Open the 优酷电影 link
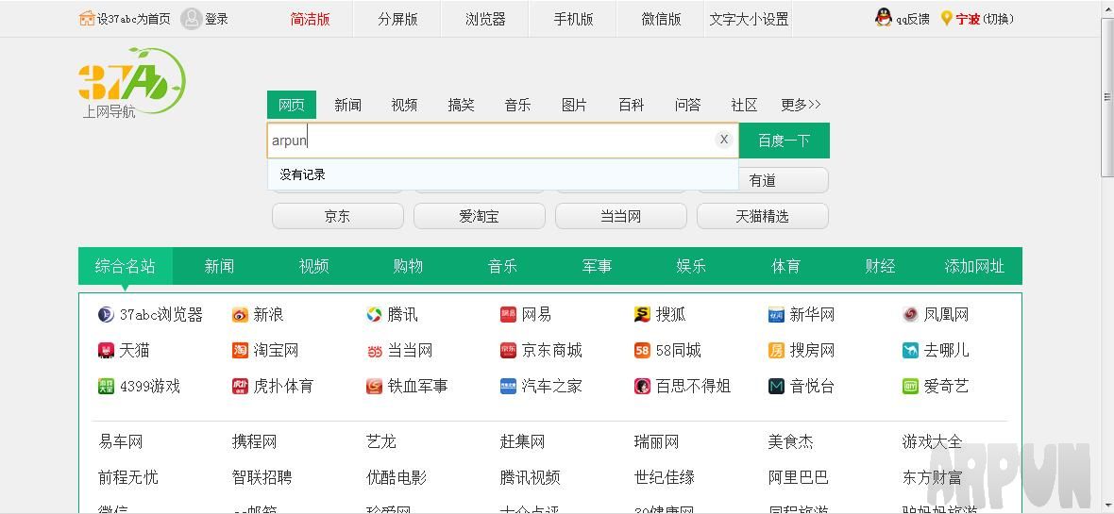Screen dimensions: 1114x514 (x=397, y=478)
